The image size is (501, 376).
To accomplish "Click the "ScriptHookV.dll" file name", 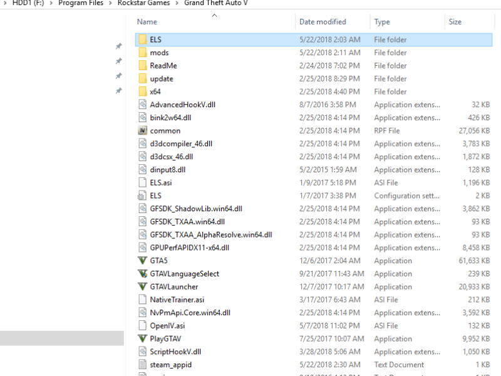I will 175,352.
